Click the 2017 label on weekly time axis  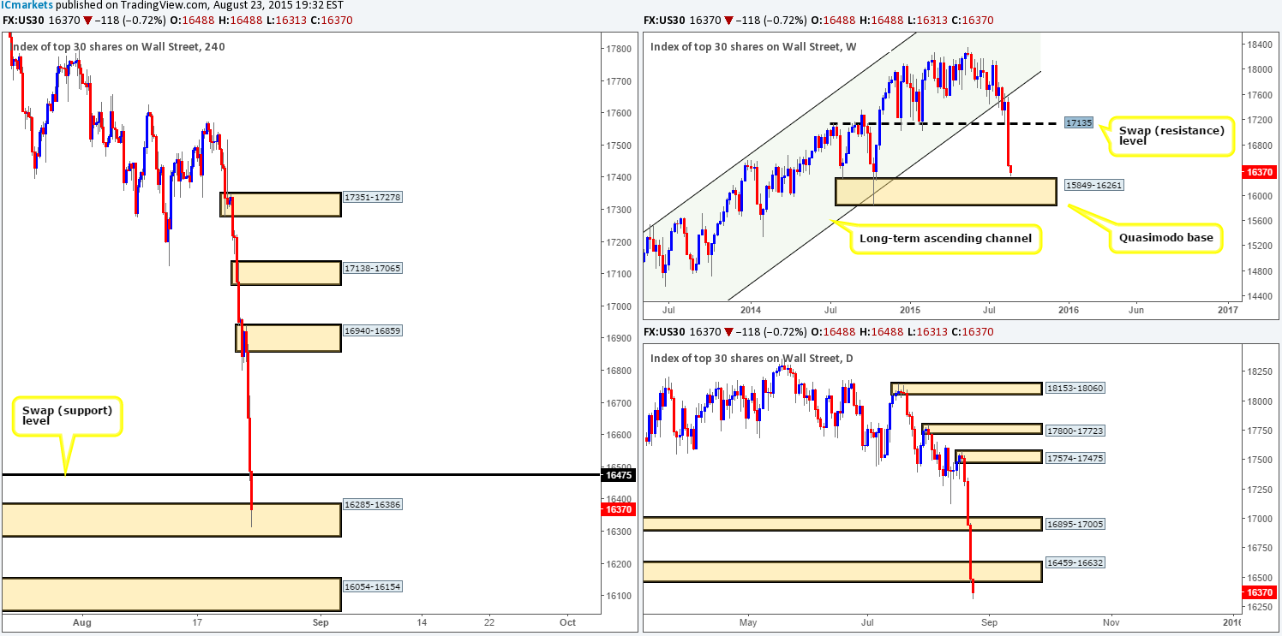1228,309
